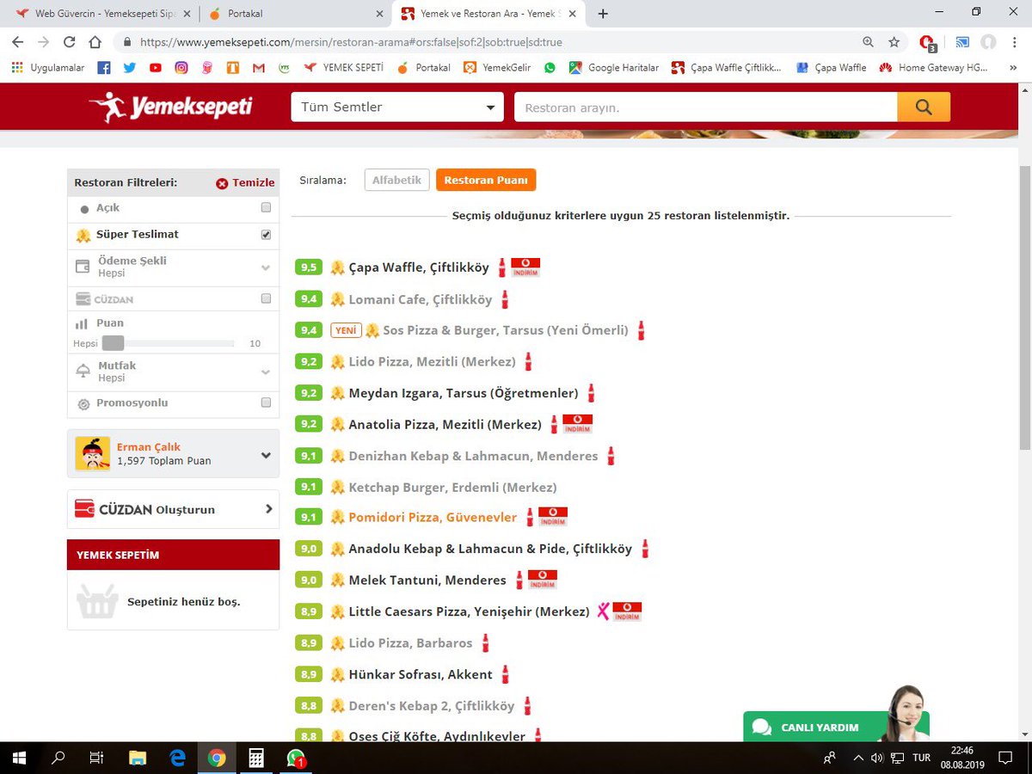Open the Uygulamalar apps shortcut
The height and width of the screenshot is (774, 1032).
pos(47,67)
